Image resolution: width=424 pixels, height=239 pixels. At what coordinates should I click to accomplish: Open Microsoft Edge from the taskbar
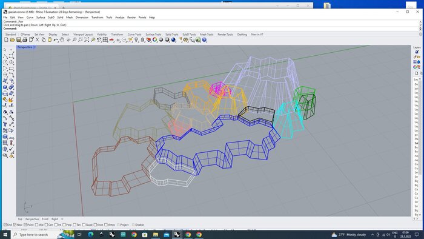[x=91, y=234]
